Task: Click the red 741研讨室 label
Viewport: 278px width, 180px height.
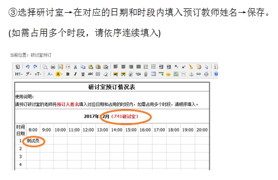Action: (x=125, y=117)
